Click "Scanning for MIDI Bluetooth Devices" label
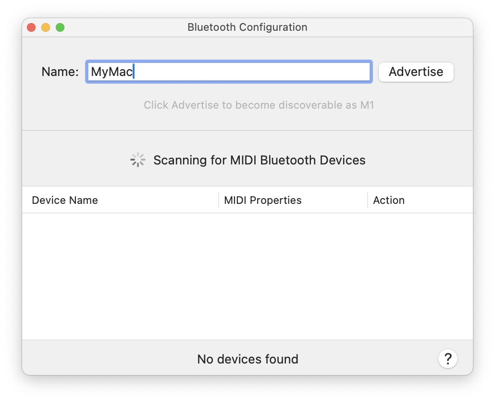Screen dimensions: 495x401 259,160
